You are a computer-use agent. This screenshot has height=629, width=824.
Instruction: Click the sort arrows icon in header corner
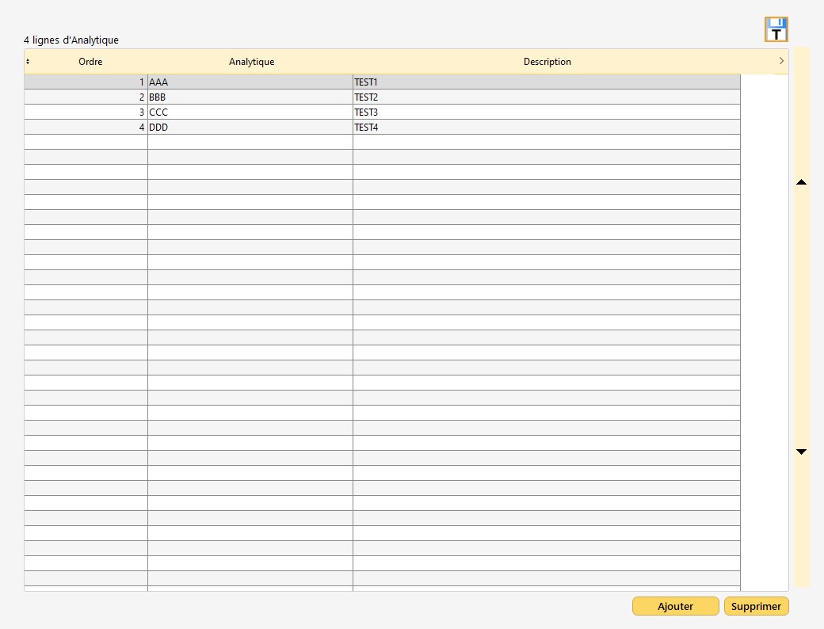click(x=28, y=62)
